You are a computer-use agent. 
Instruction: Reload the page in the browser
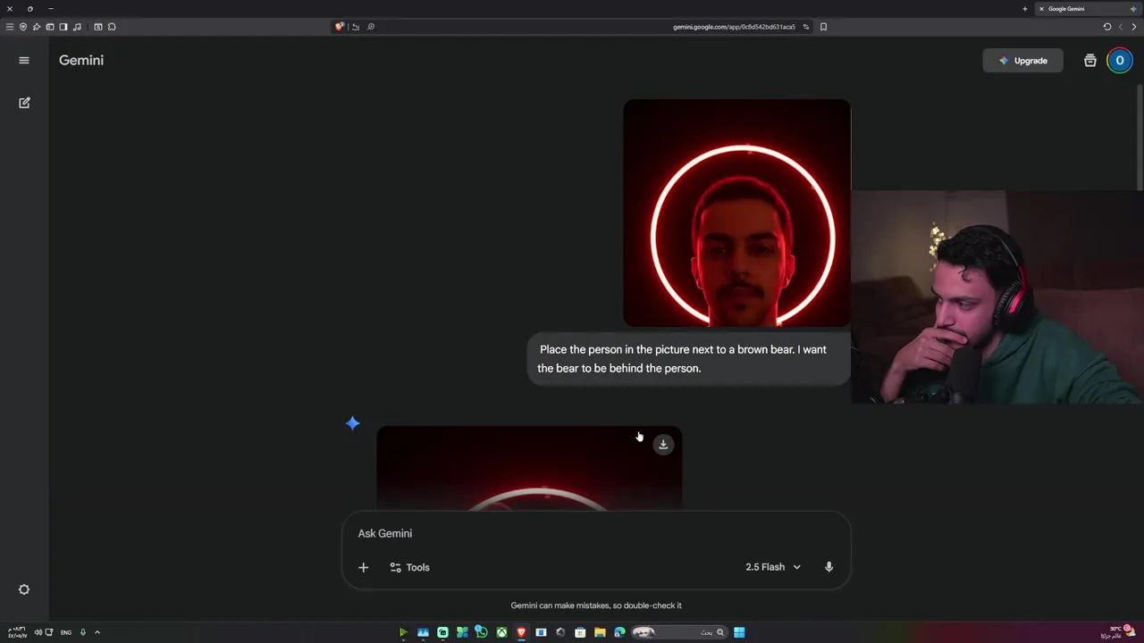point(1107,27)
